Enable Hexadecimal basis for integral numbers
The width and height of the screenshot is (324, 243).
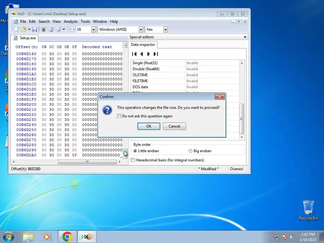click(x=133, y=160)
